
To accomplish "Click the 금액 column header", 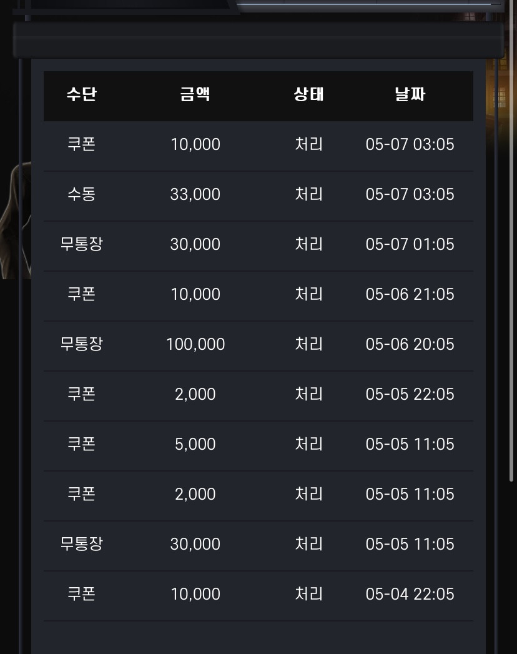I will [195, 94].
